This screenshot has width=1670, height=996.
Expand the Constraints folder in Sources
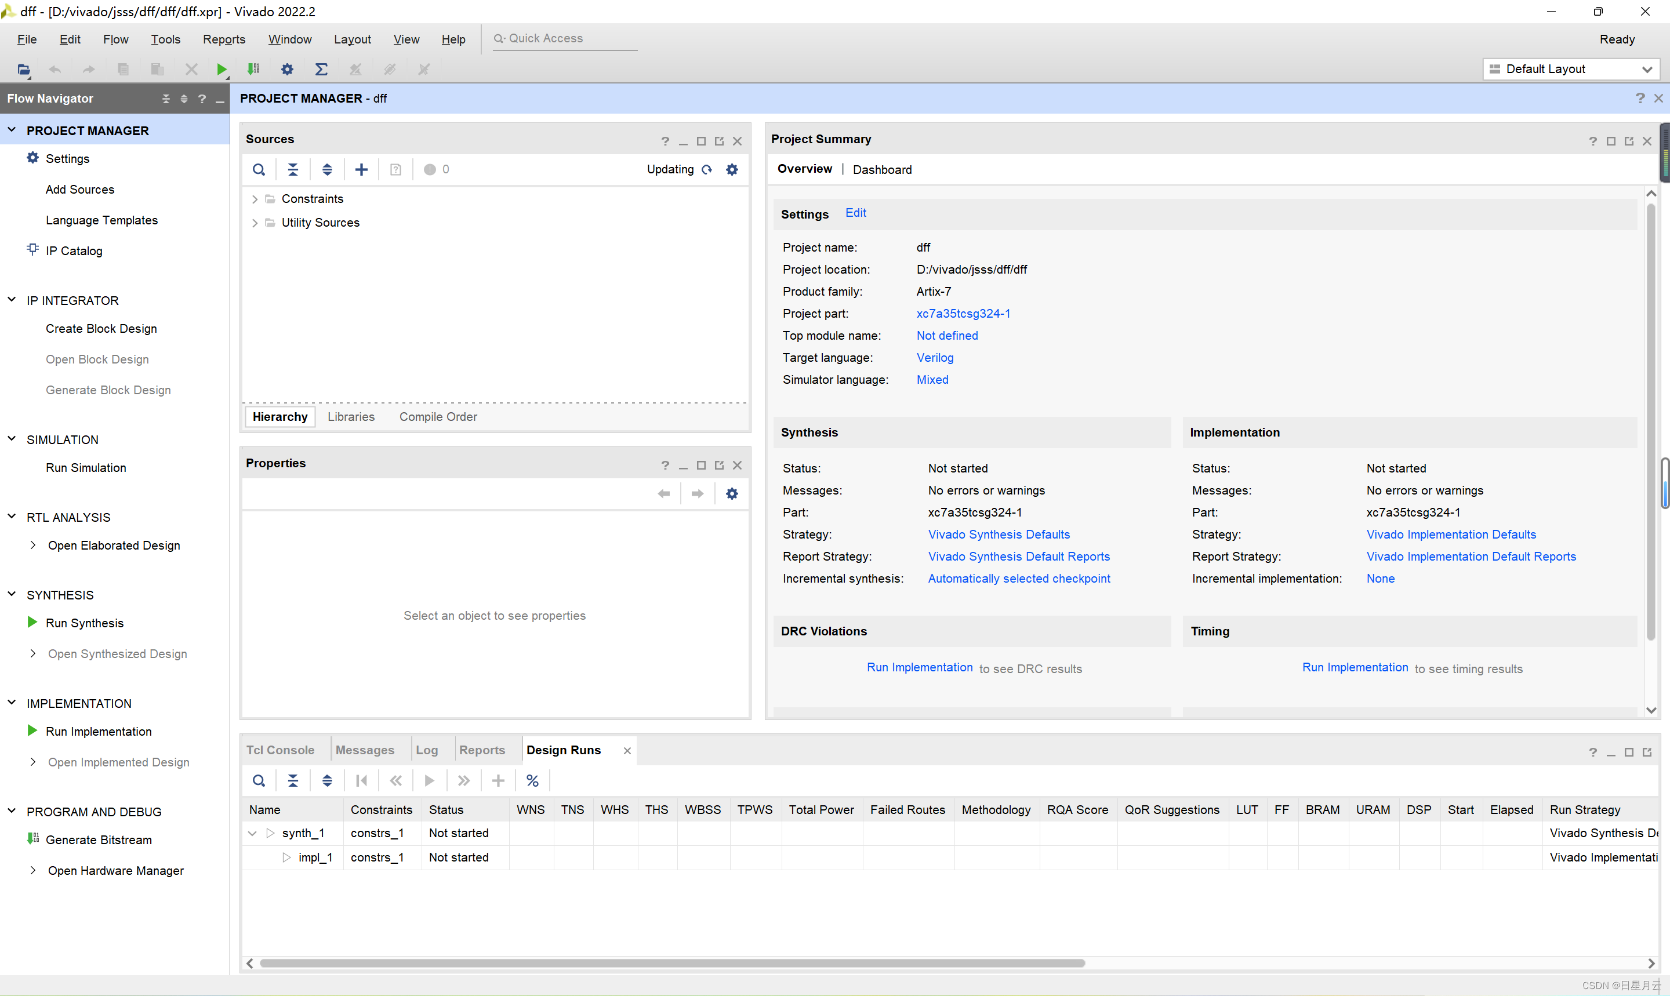[x=255, y=199]
